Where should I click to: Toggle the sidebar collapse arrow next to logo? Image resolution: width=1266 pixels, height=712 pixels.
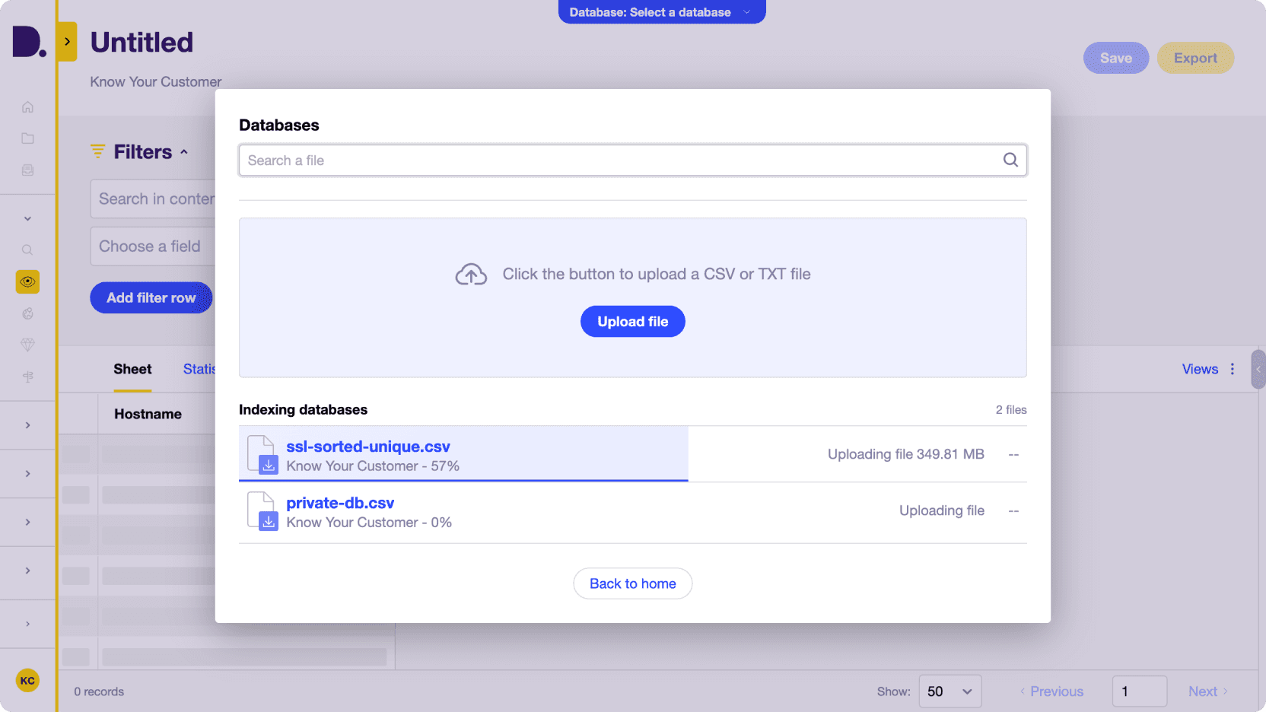[67, 42]
